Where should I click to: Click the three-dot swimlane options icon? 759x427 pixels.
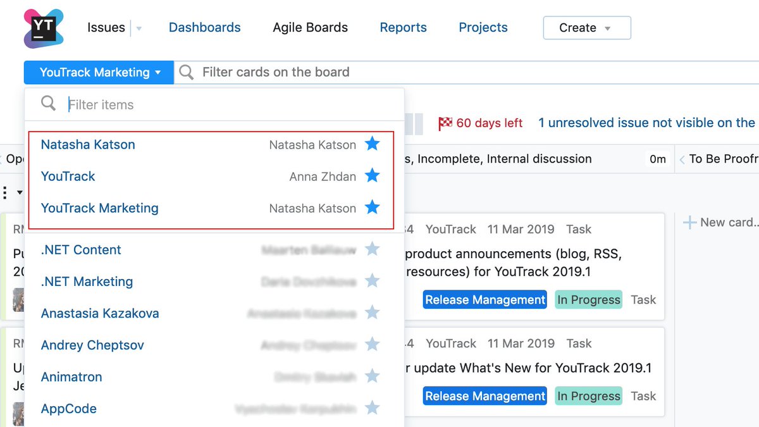6,192
